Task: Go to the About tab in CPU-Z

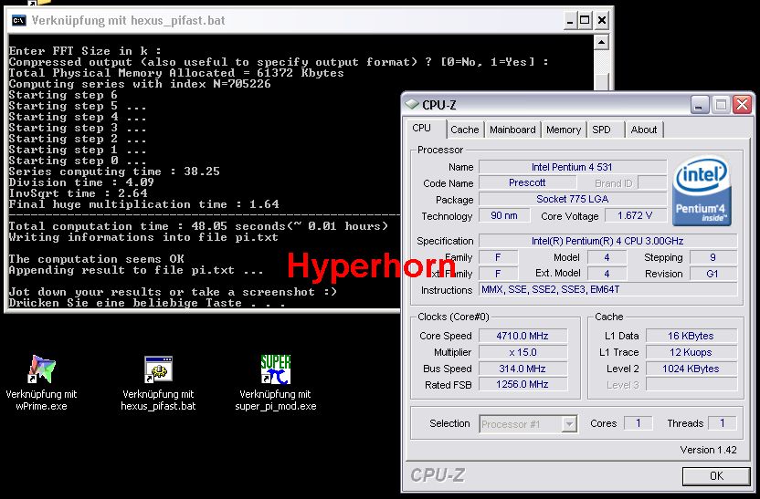Action: pyautogui.click(x=644, y=130)
